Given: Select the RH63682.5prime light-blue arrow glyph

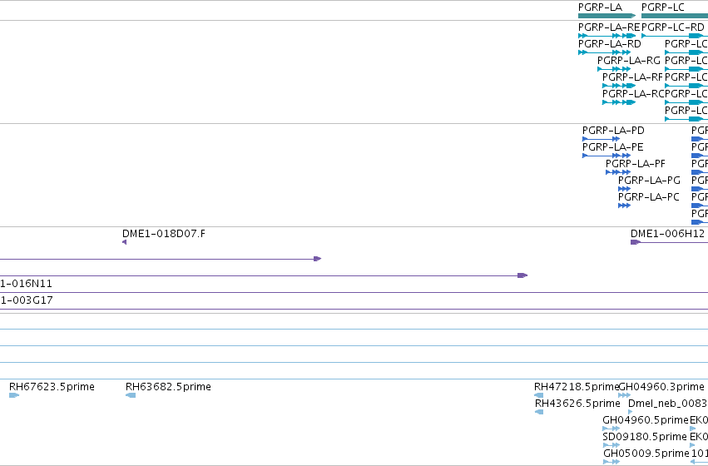Looking at the screenshot, I should tap(131, 395).
